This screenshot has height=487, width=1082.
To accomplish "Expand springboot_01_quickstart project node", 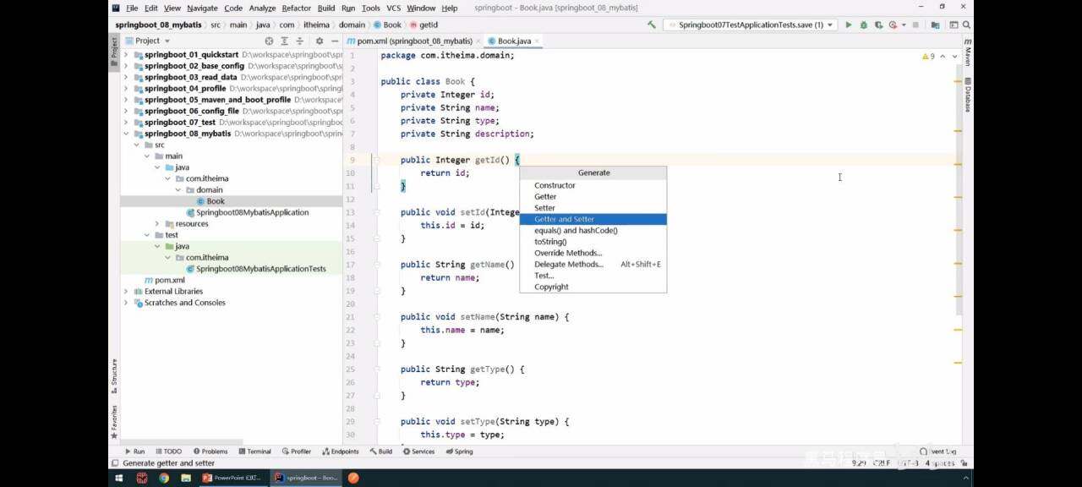I will pyautogui.click(x=126, y=55).
